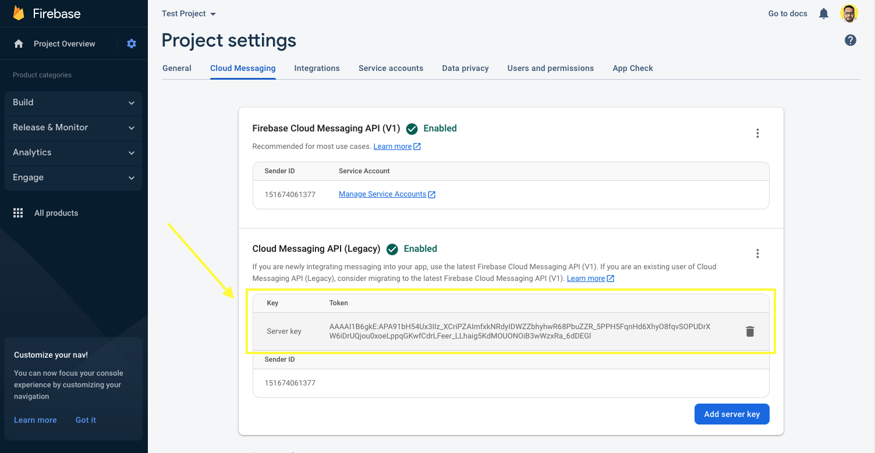This screenshot has width=875, height=453.
Task: Open three-dot menu for Cloud Messaging API (Legacy)
Action: pyautogui.click(x=757, y=254)
